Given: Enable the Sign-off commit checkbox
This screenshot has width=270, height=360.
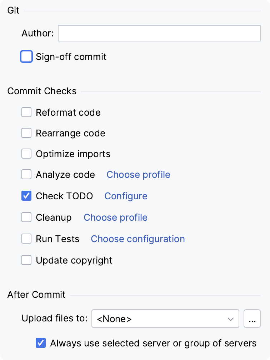Looking at the screenshot, I should [26, 56].
